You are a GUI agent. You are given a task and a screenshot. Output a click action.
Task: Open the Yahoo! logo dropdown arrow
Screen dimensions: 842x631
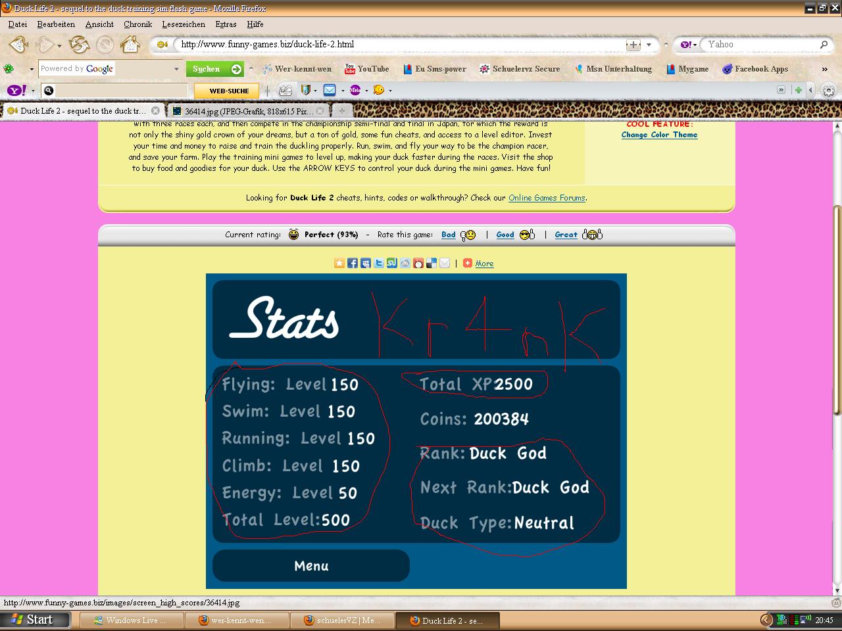(x=32, y=91)
